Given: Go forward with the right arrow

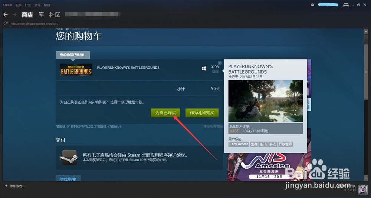Looking at the screenshot, I should pyautogui.click(x=14, y=15).
